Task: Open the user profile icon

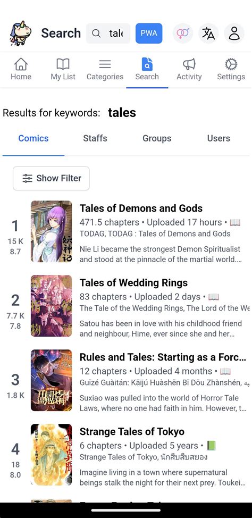Action: tap(234, 34)
